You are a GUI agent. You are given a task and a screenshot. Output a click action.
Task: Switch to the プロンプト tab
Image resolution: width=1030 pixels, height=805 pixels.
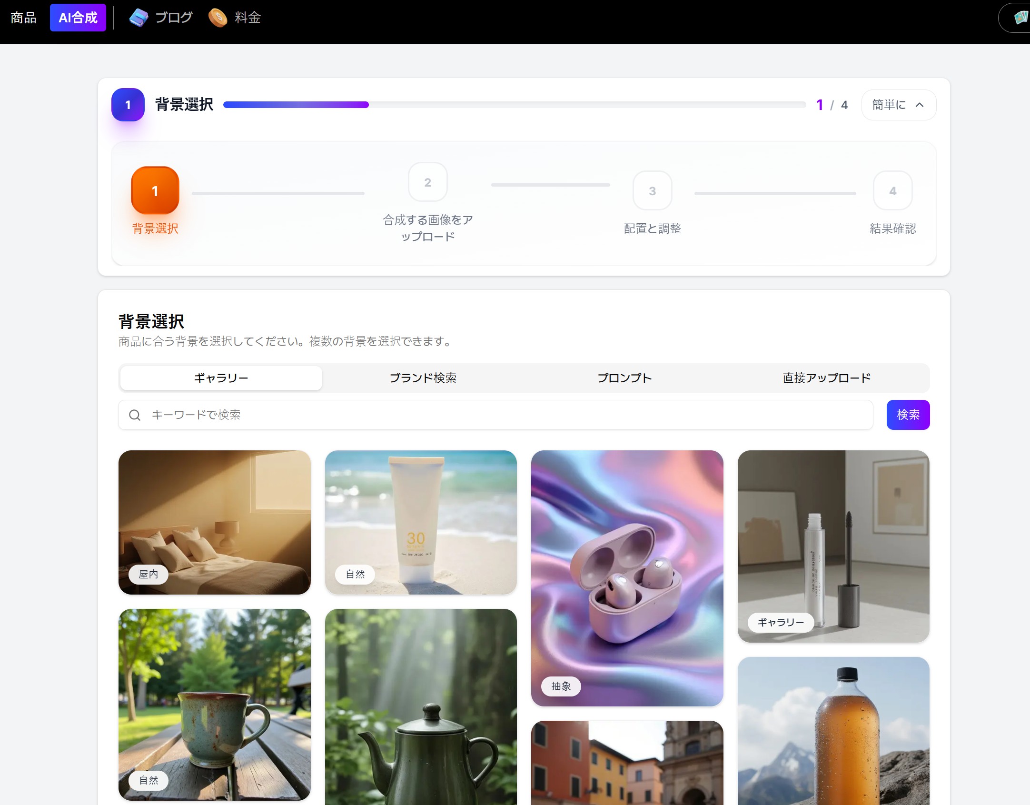coord(625,378)
